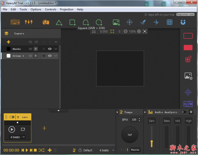Click the orange projector icon
The height and width of the screenshot is (155, 198).
pyautogui.click(x=46, y=22)
